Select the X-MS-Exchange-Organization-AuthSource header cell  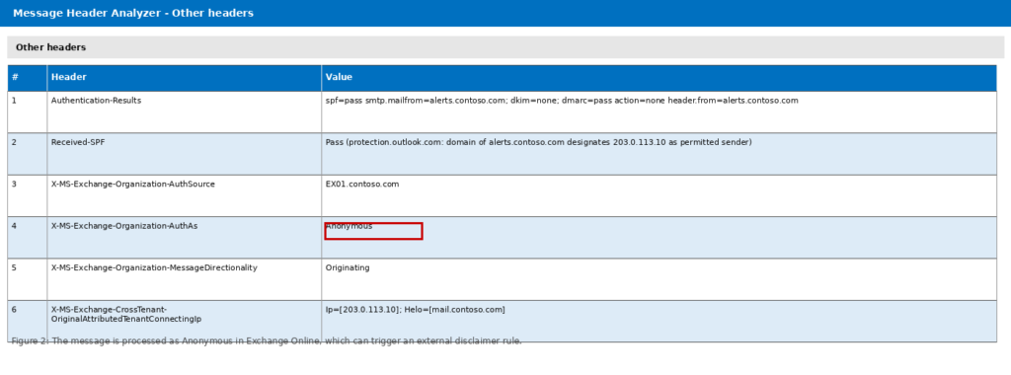185,195
